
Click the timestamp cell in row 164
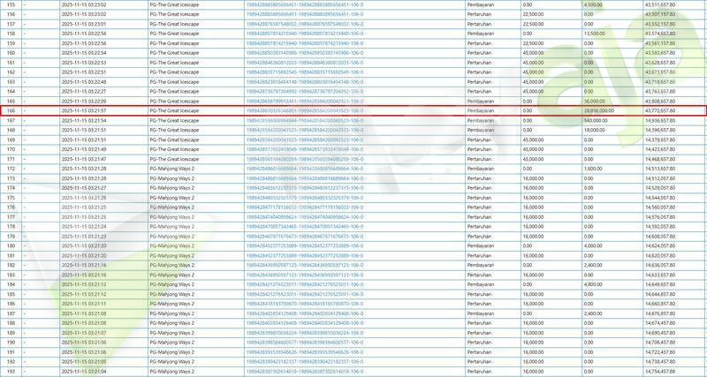point(84,91)
